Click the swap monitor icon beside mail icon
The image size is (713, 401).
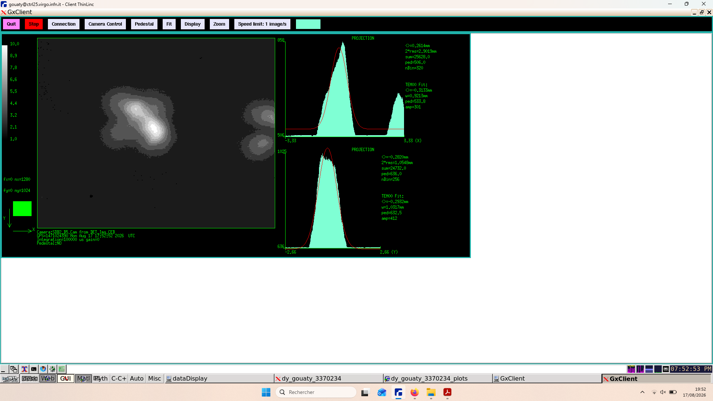658,369
